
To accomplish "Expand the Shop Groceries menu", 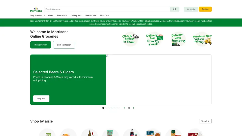I will [38, 16].
